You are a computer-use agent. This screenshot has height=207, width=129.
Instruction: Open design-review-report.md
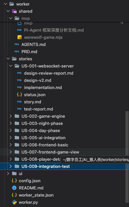coord(48,73)
